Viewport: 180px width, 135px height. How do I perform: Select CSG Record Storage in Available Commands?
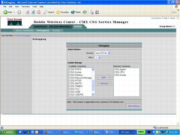point(80,78)
